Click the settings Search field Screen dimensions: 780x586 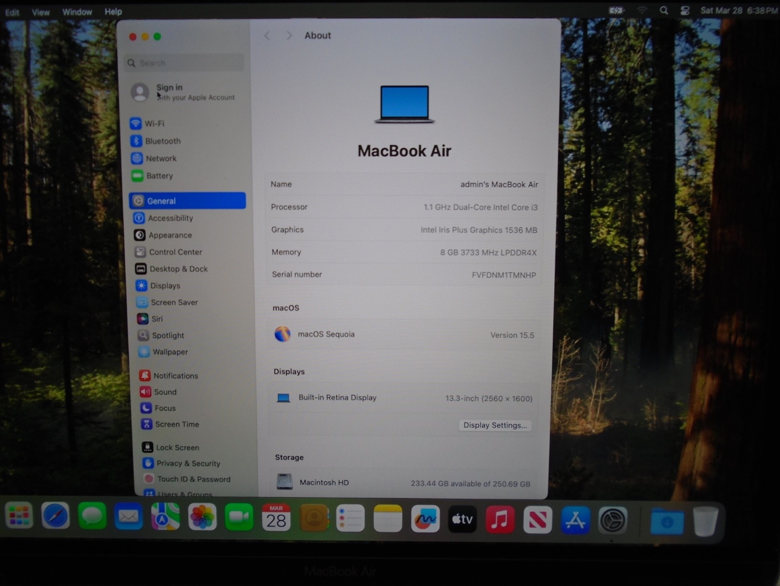pos(184,63)
